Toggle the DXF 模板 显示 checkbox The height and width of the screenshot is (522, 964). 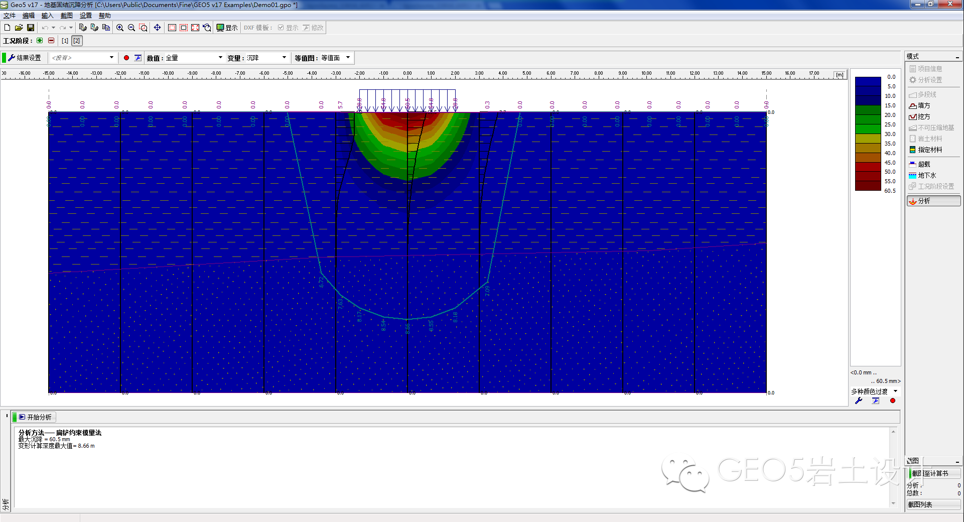pos(281,28)
